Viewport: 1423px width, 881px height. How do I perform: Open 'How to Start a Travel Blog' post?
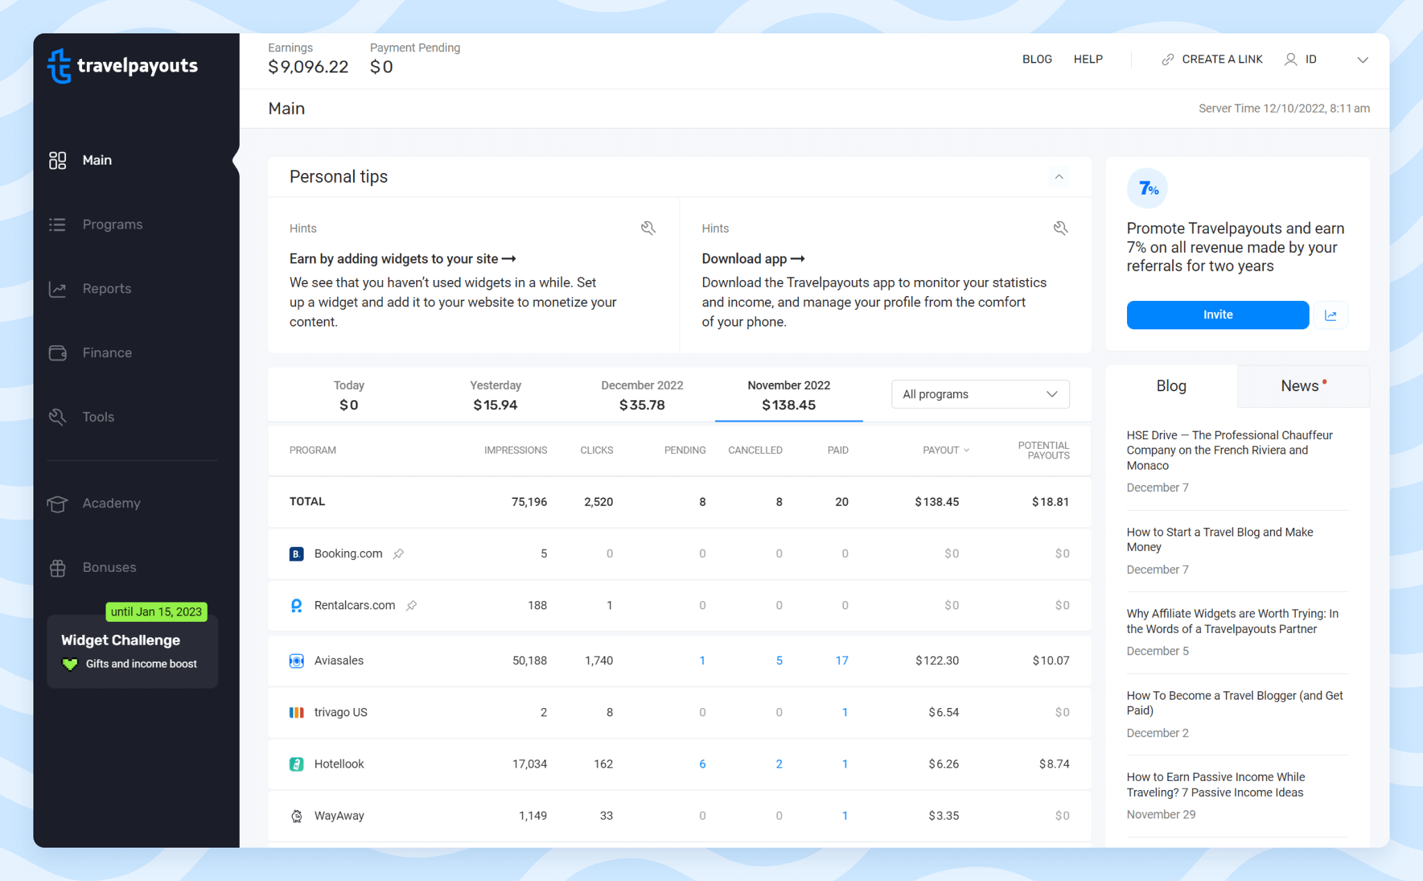[x=1219, y=540]
